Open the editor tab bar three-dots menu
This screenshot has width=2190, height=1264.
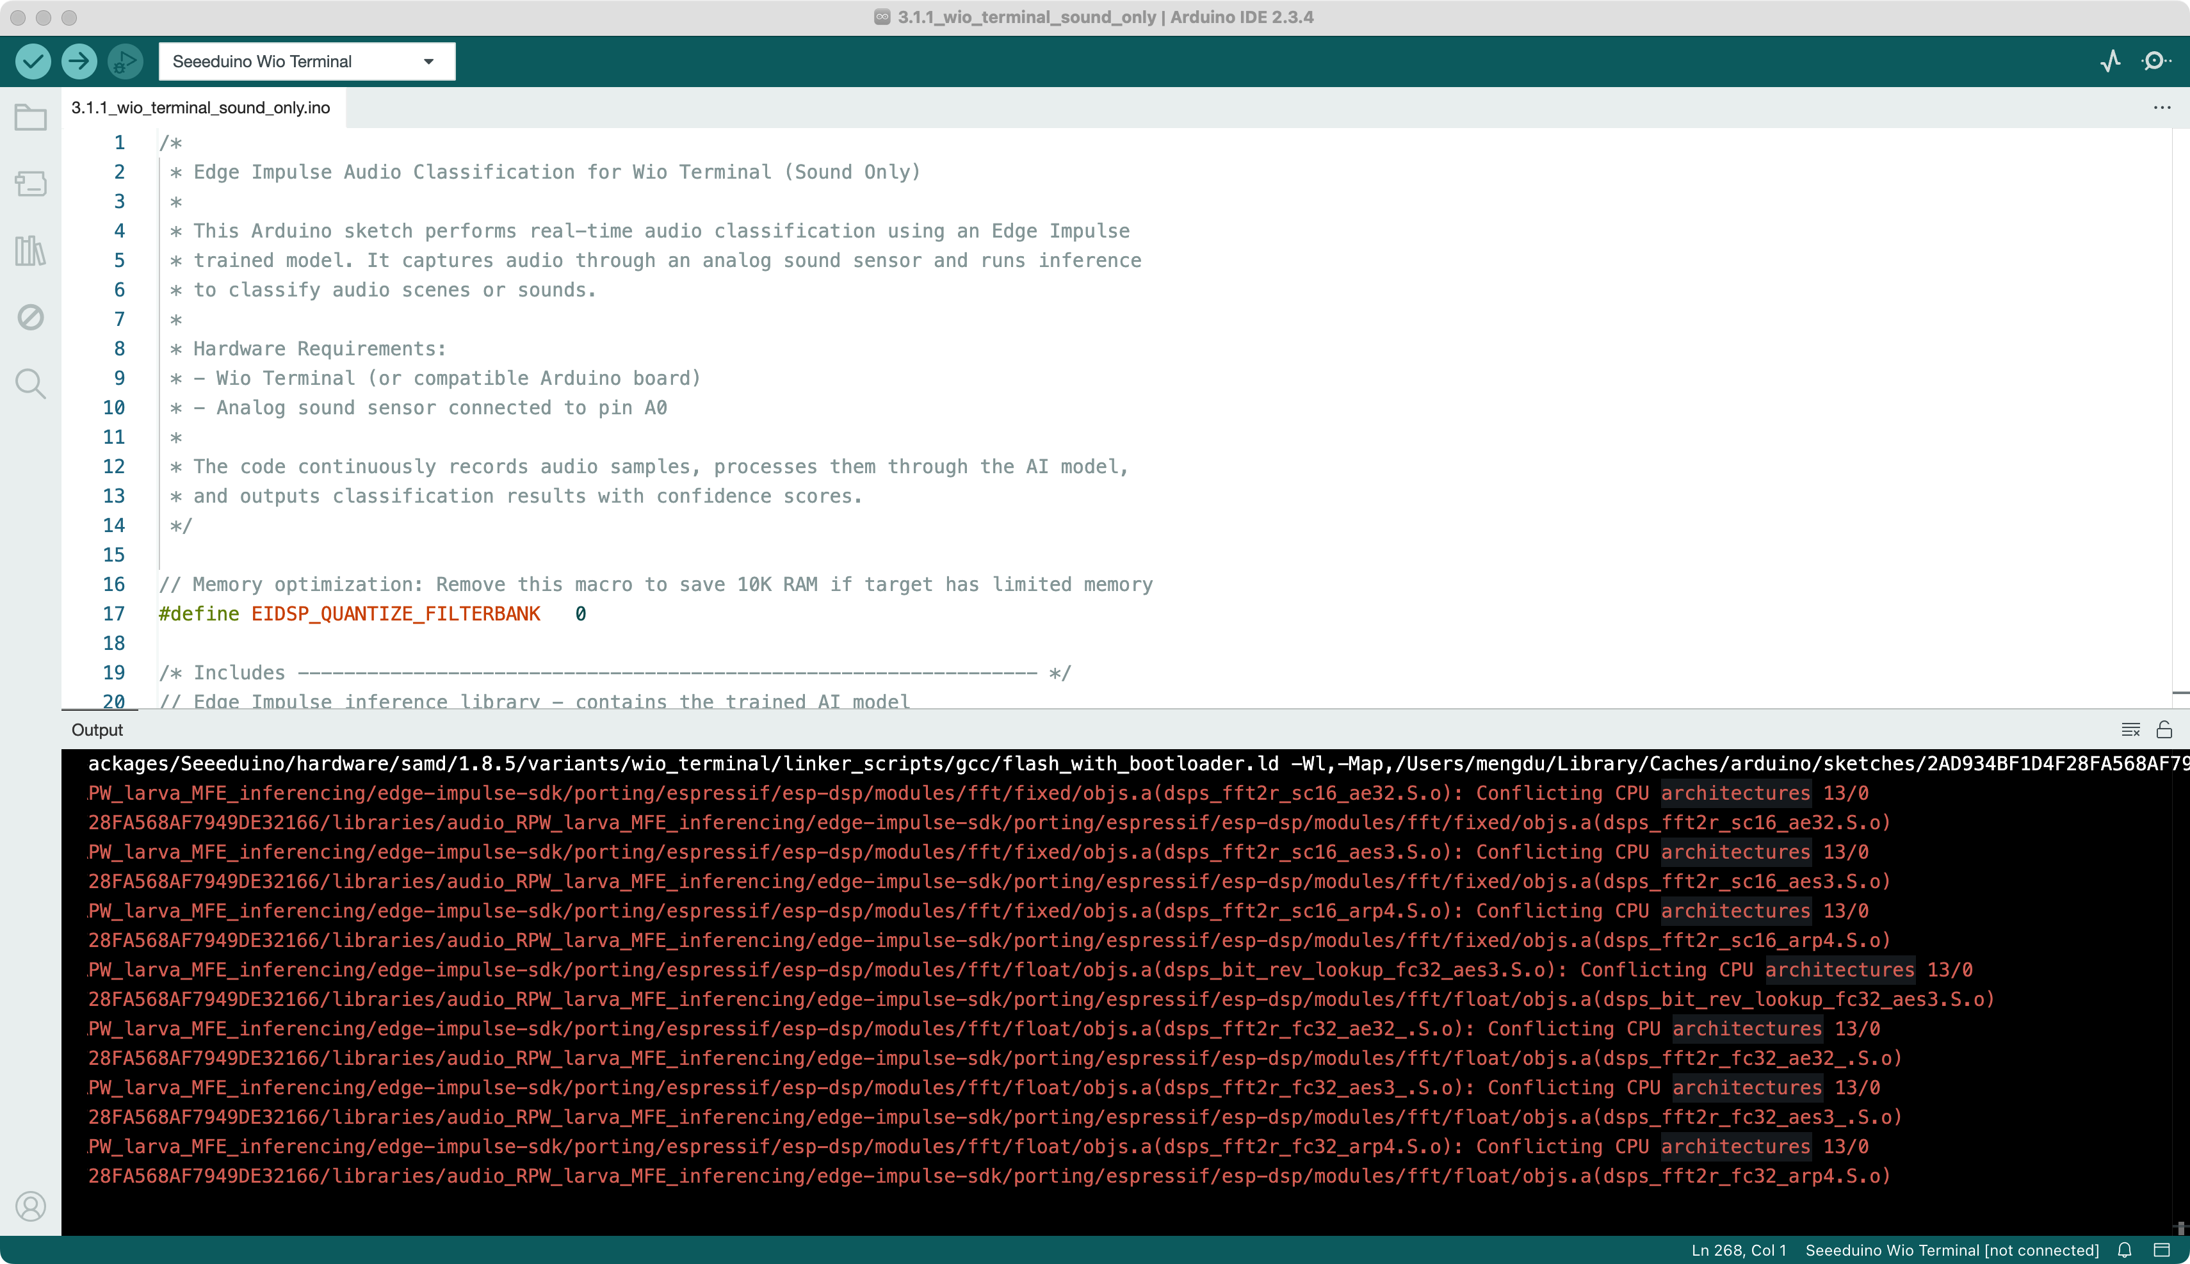tap(2162, 108)
